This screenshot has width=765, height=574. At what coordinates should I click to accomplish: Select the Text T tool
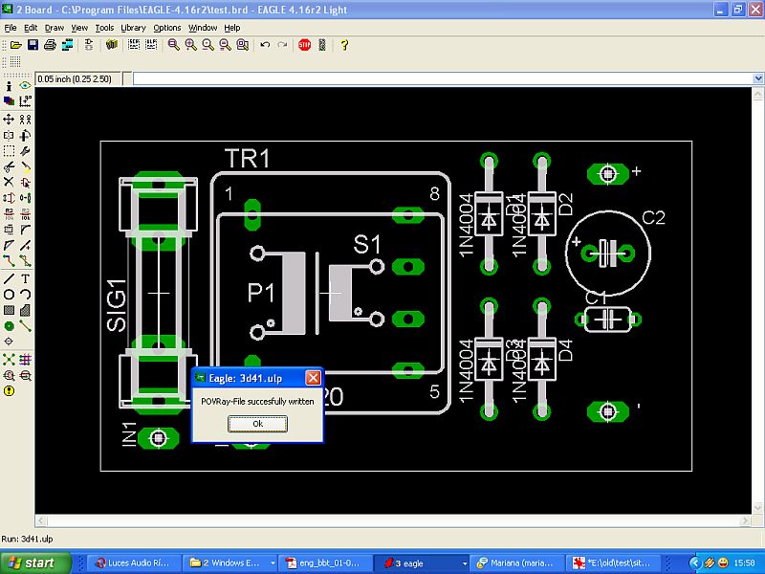click(25, 278)
